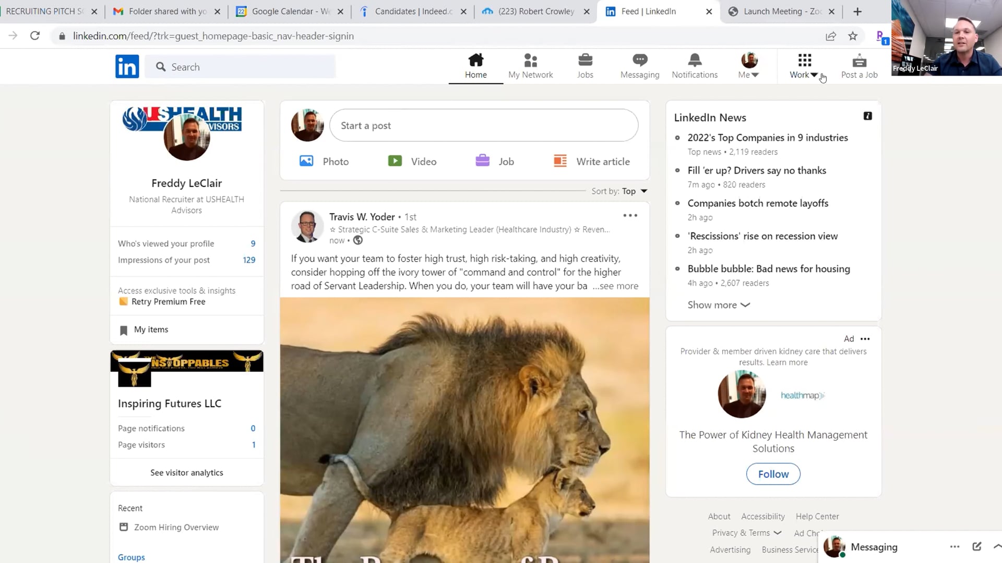Open healthmap logo in the ad
1002x563 pixels.
tap(802, 395)
